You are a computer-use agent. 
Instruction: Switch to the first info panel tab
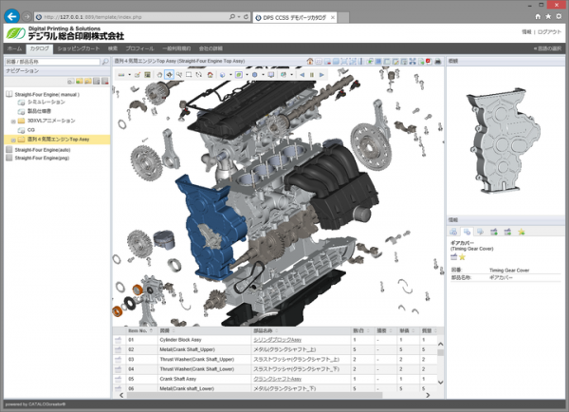[x=453, y=232]
